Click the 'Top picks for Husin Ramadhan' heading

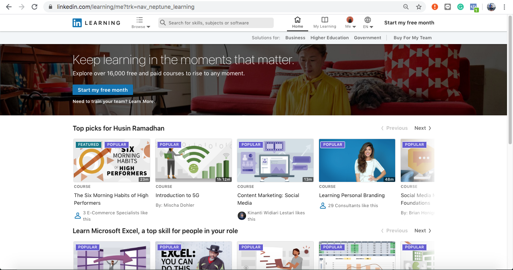click(119, 128)
